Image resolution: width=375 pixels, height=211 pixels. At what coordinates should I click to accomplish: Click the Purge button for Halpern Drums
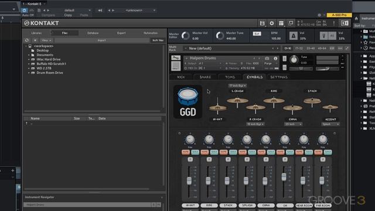pos(268,63)
